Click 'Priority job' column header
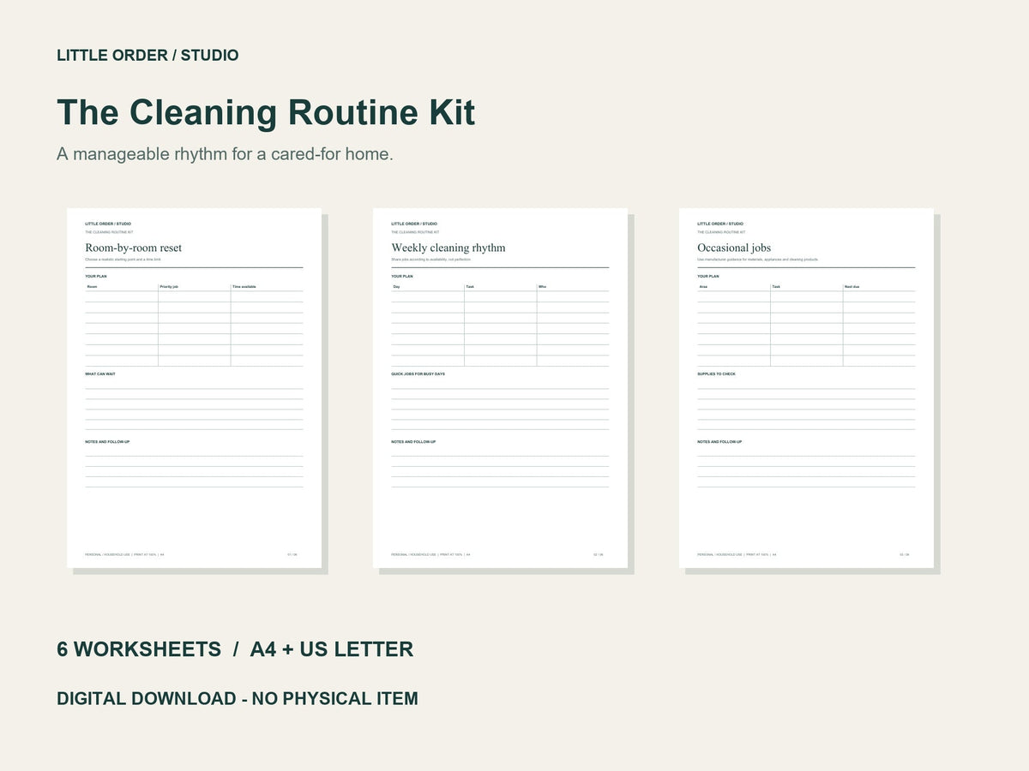Screen dimensions: 1029x771 169,287
